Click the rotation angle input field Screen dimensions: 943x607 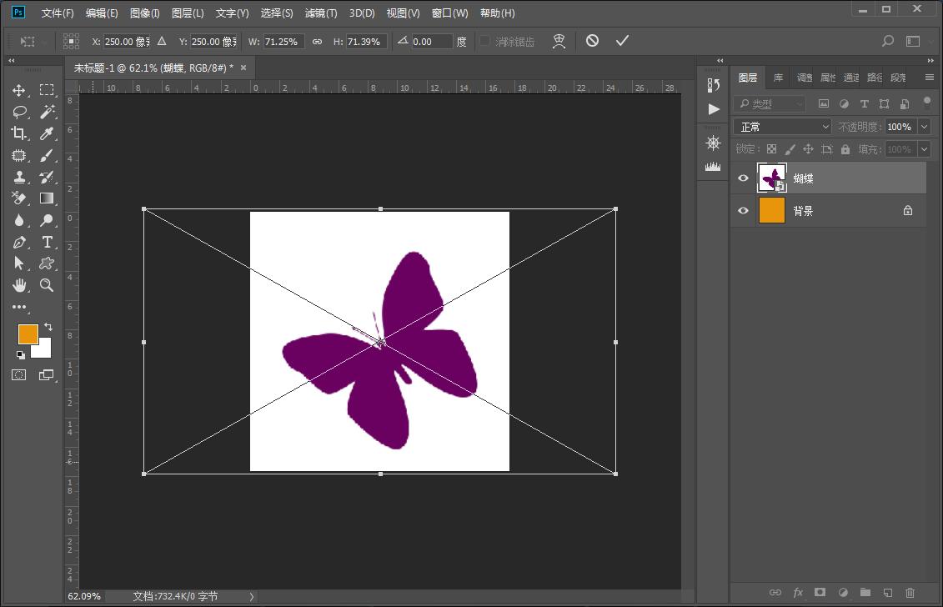432,42
